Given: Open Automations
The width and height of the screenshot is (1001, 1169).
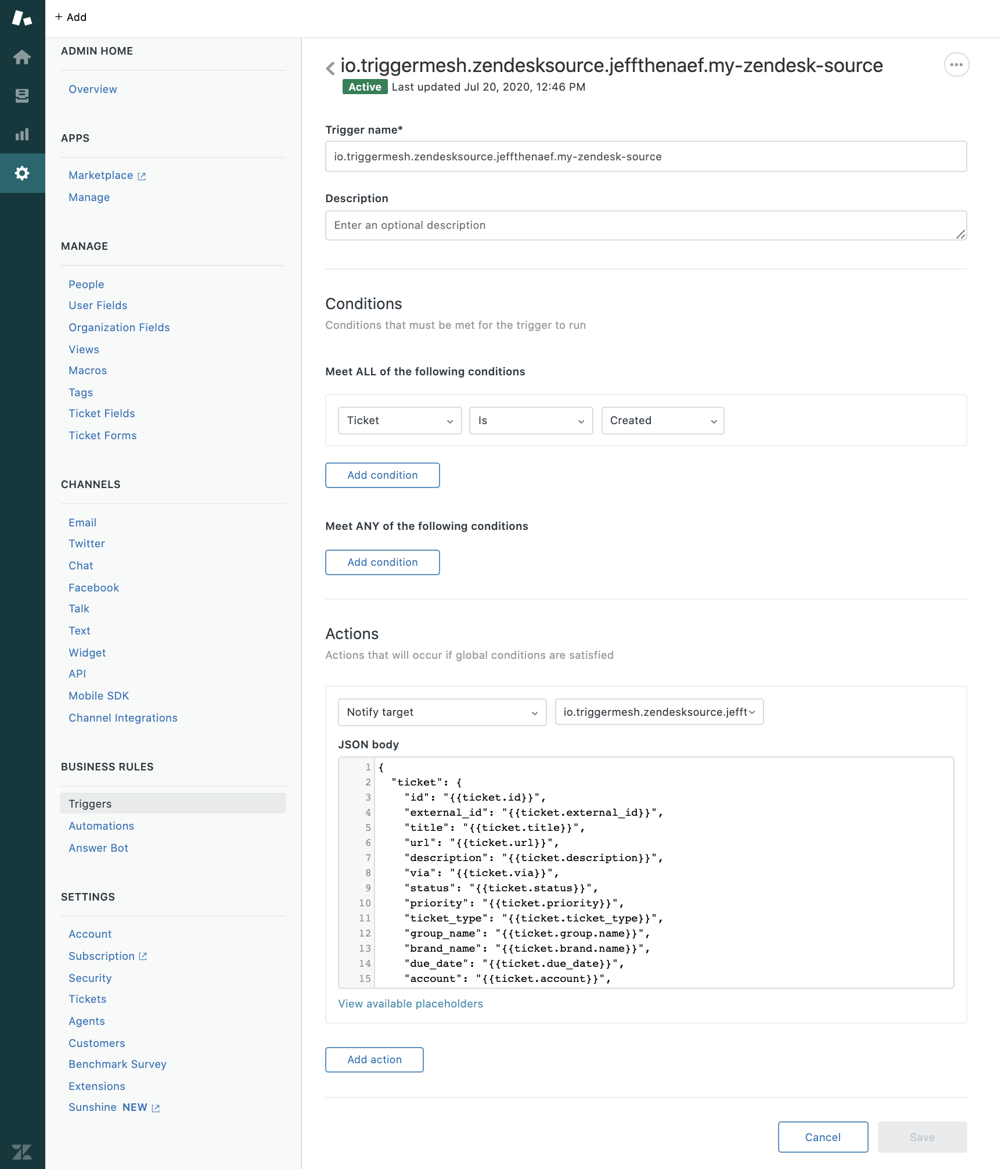Looking at the screenshot, I should pyautogui.click(x=102, y=826).
